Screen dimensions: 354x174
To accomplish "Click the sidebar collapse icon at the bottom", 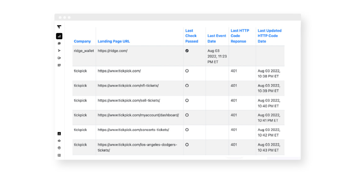I will [59, 155].
